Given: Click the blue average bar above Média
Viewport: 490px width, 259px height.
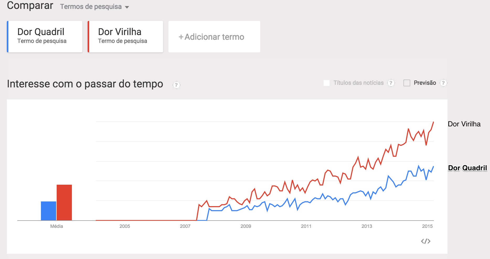Looking at the screenshot, I should [49, 211].
